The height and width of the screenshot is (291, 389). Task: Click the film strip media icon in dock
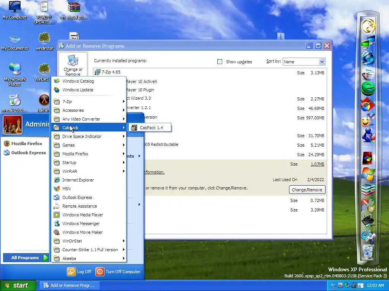(x=368, y=104)
